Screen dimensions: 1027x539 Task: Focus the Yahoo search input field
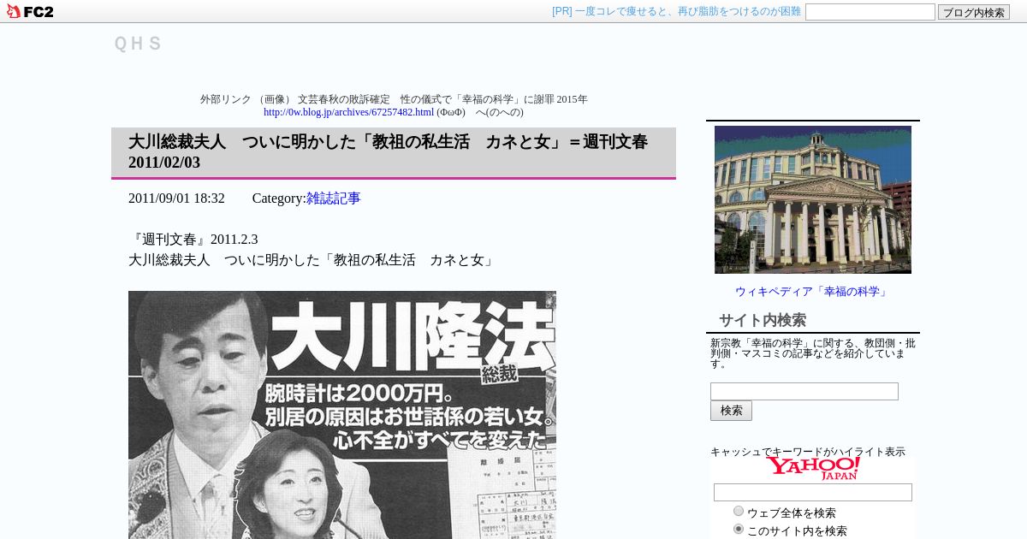pos(813,493)
